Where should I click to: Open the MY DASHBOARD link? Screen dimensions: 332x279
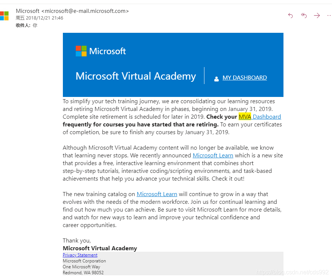(244, 78)
